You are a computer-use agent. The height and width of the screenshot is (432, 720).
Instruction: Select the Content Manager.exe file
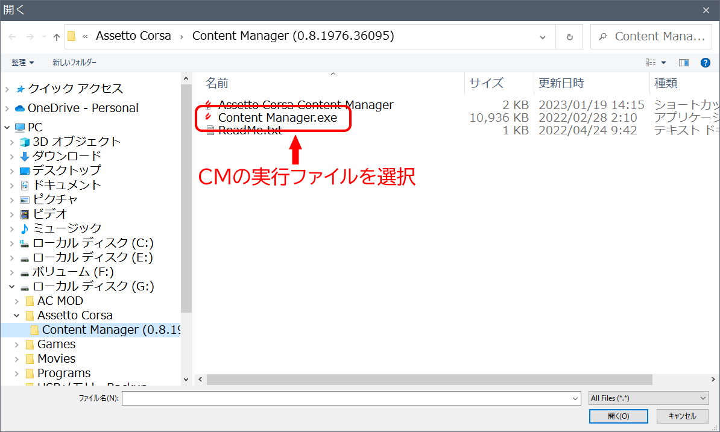[x=277, y=118]
